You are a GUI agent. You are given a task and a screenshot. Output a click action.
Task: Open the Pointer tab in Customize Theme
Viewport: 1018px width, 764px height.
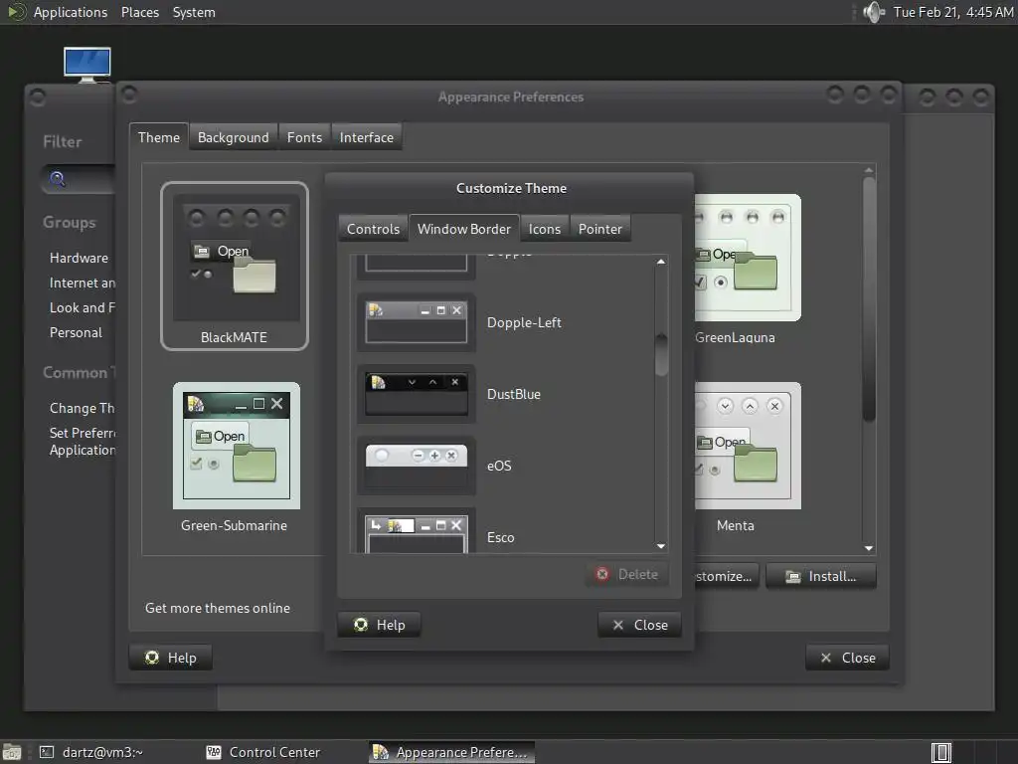[x=599, y=229]
